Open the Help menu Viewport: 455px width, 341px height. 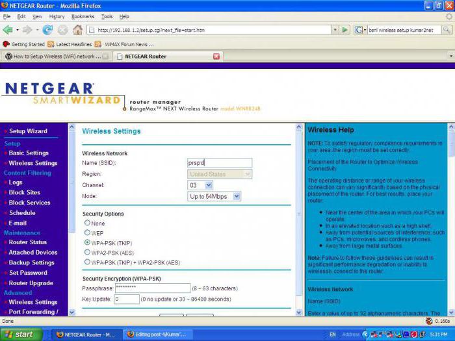124,16
